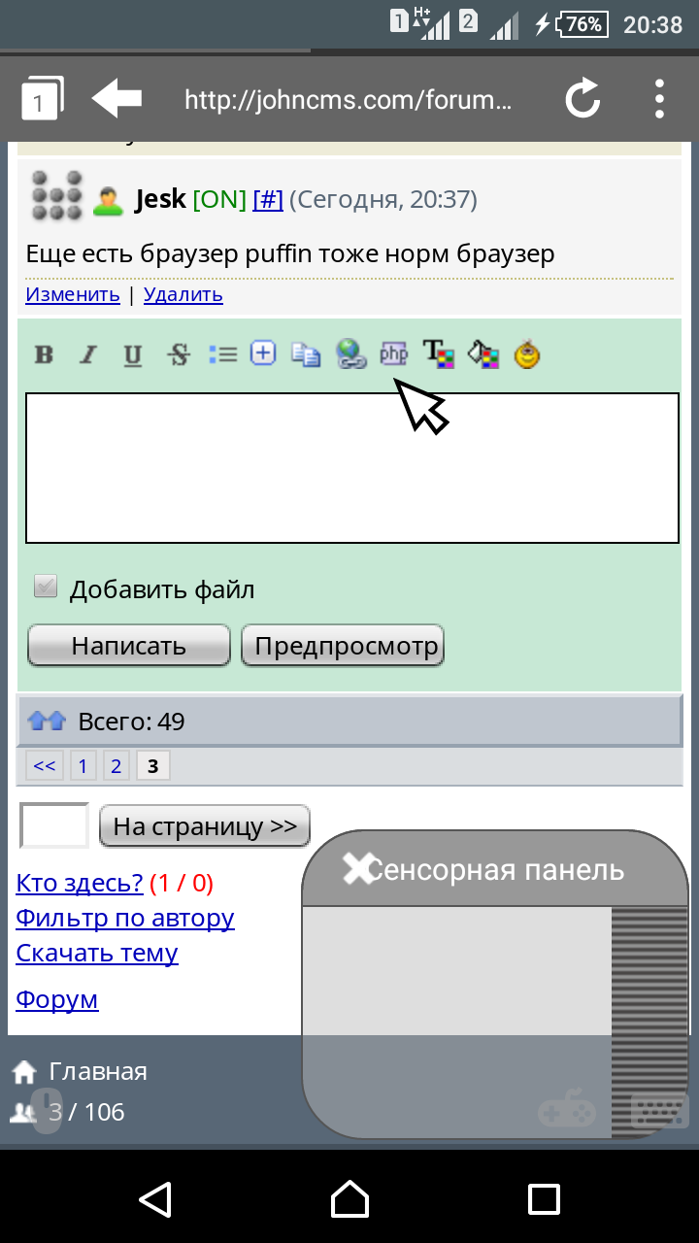Tap the Android home navigation button
This screenshot has width=699, height=1243.
tap(349, 1199)
